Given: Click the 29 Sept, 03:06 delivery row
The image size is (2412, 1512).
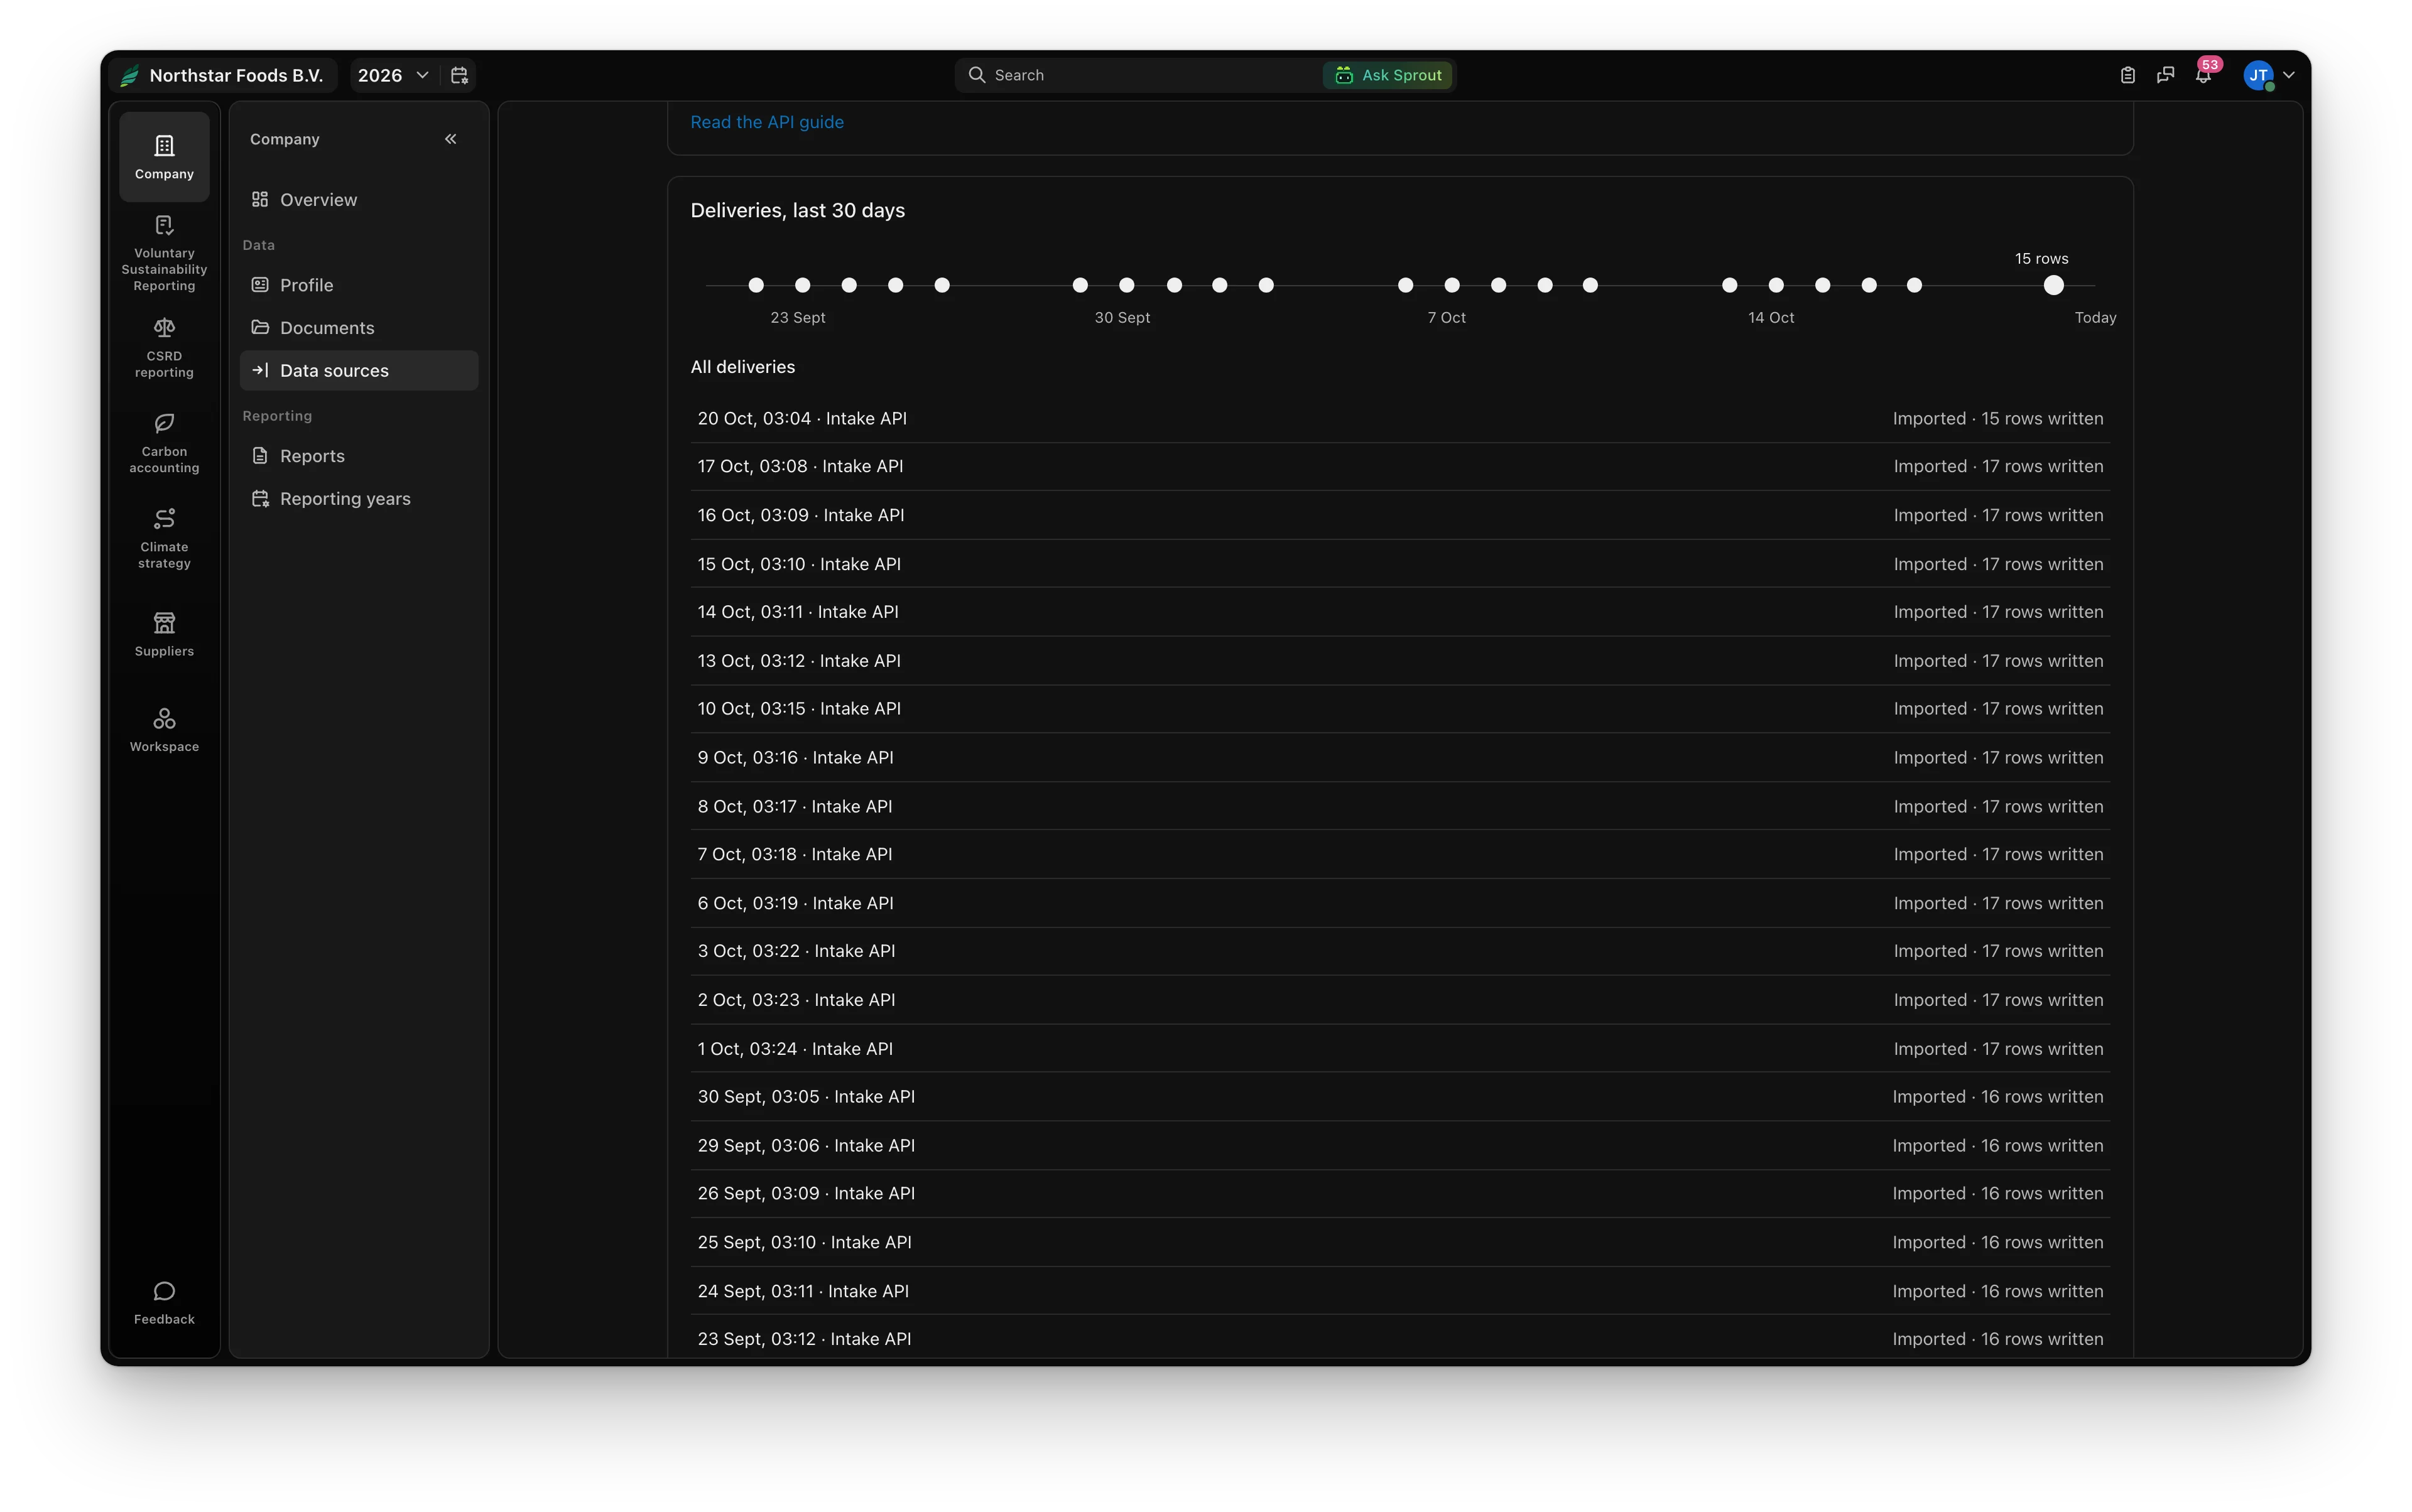Looking at the screenshot, I should pyautogui.click(x=1401, y=1146).
